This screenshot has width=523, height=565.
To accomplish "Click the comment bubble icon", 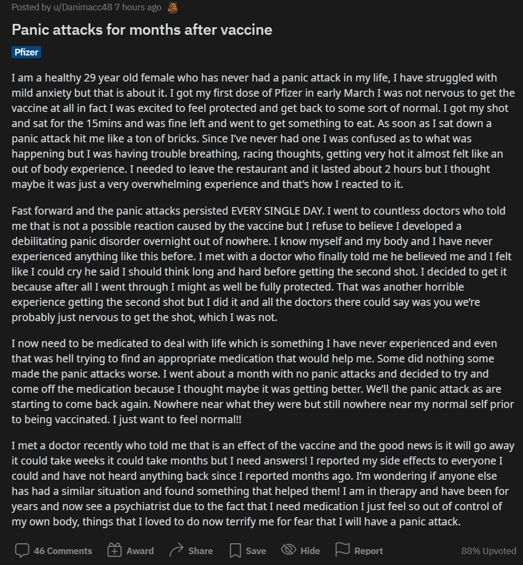I will coord(22,550).
